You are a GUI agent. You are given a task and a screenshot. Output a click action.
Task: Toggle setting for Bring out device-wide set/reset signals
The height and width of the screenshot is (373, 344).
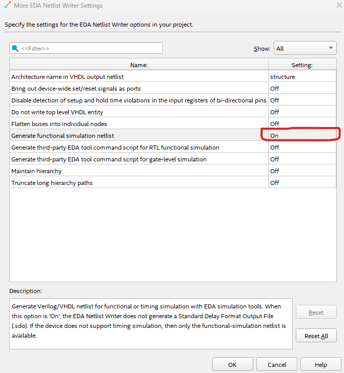302,89
